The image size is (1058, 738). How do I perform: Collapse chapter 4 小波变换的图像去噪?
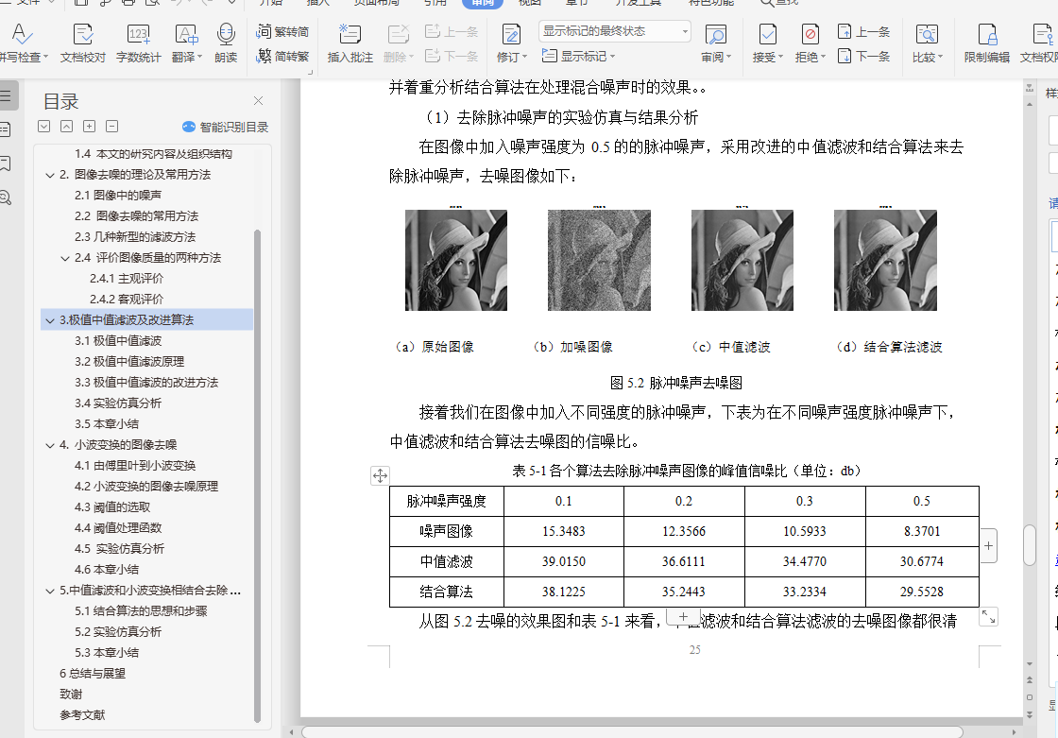coord(50,445)
